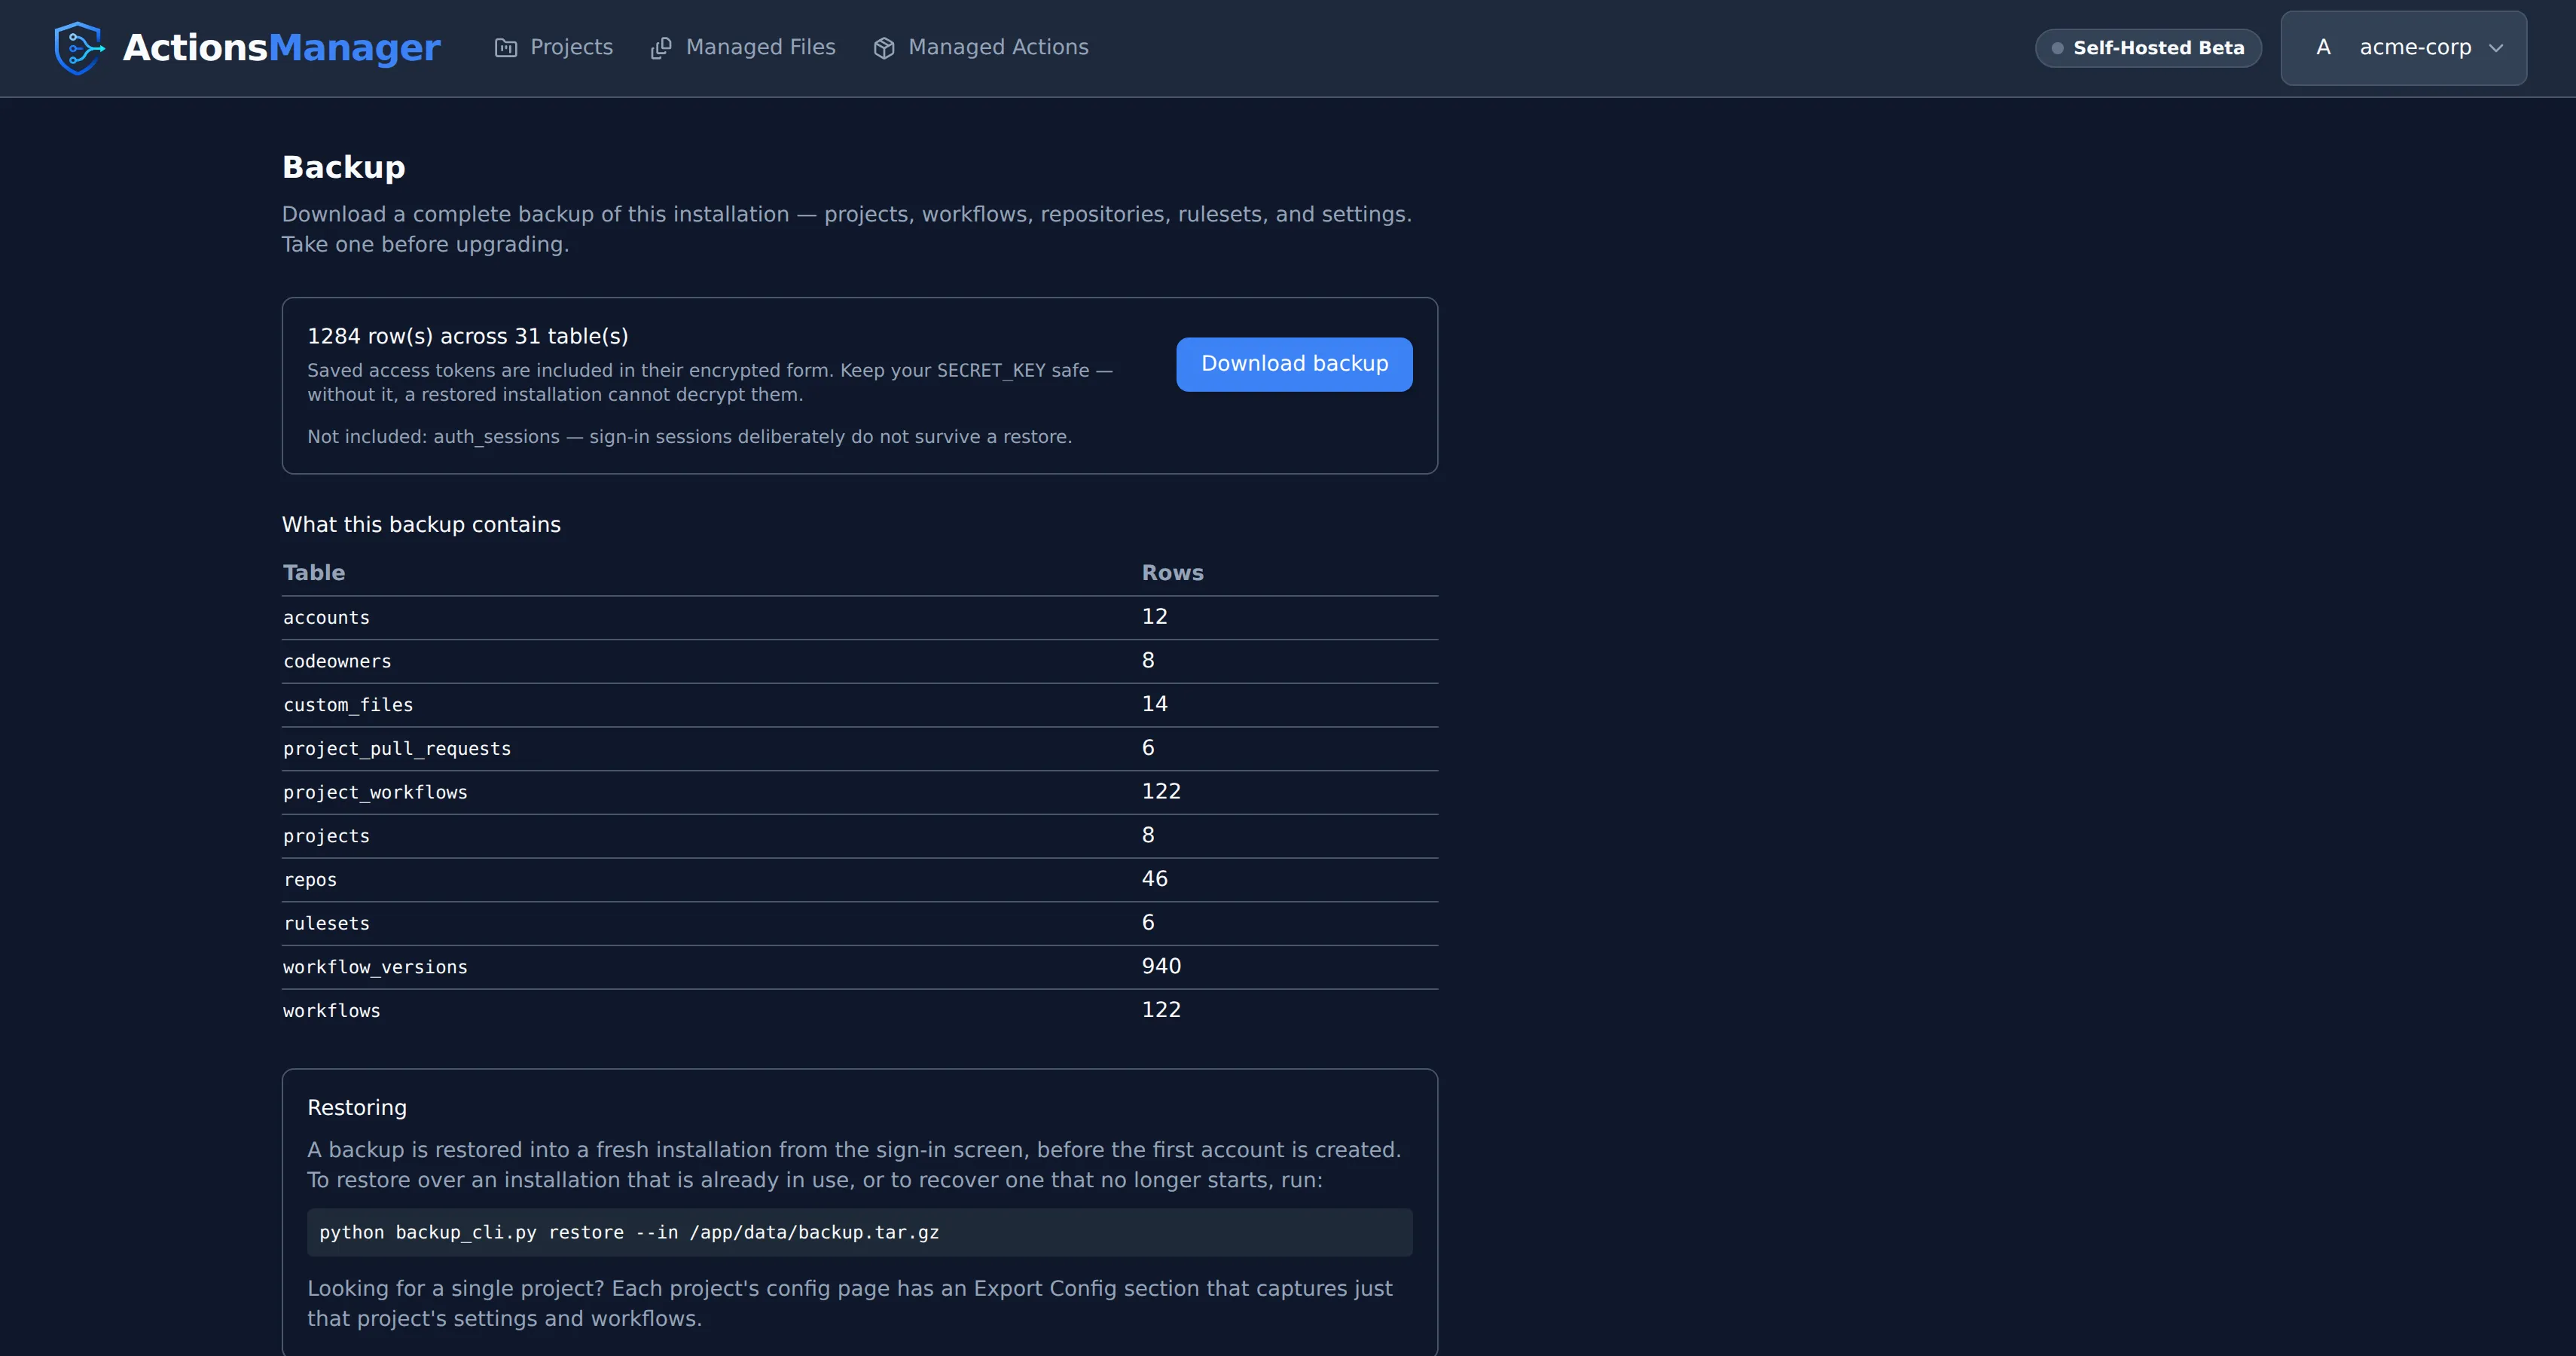Image resolution: width=2576 pixels, height=1356 pixels.
Task: Open the Managed Actions nav item
Action: pos(981,48)
